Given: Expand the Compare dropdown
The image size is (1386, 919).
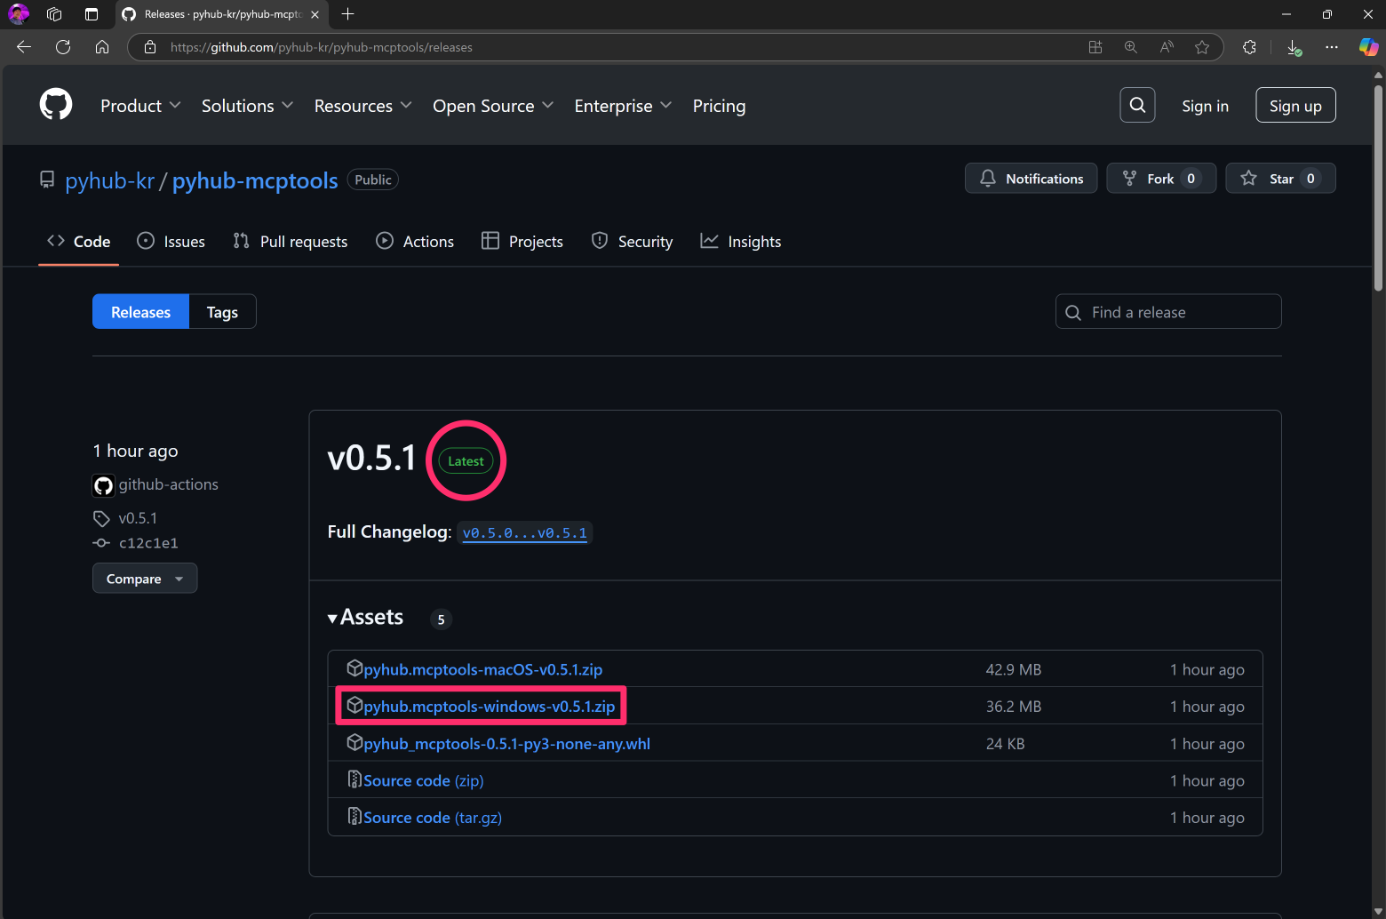Looking at the screenshot, I should (x=145, y=579).
